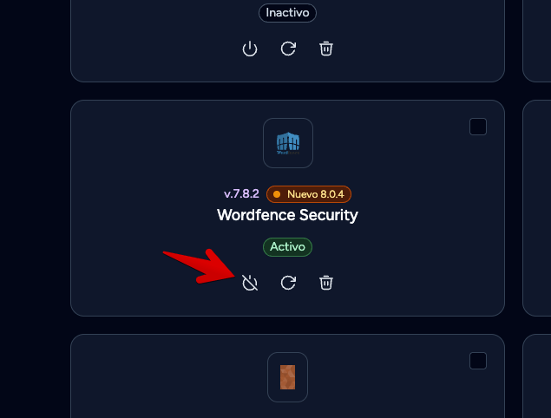Open the Wordfence logo icon

pos(288,143)
